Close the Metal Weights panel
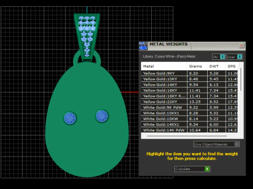 [x=241, y=46]
